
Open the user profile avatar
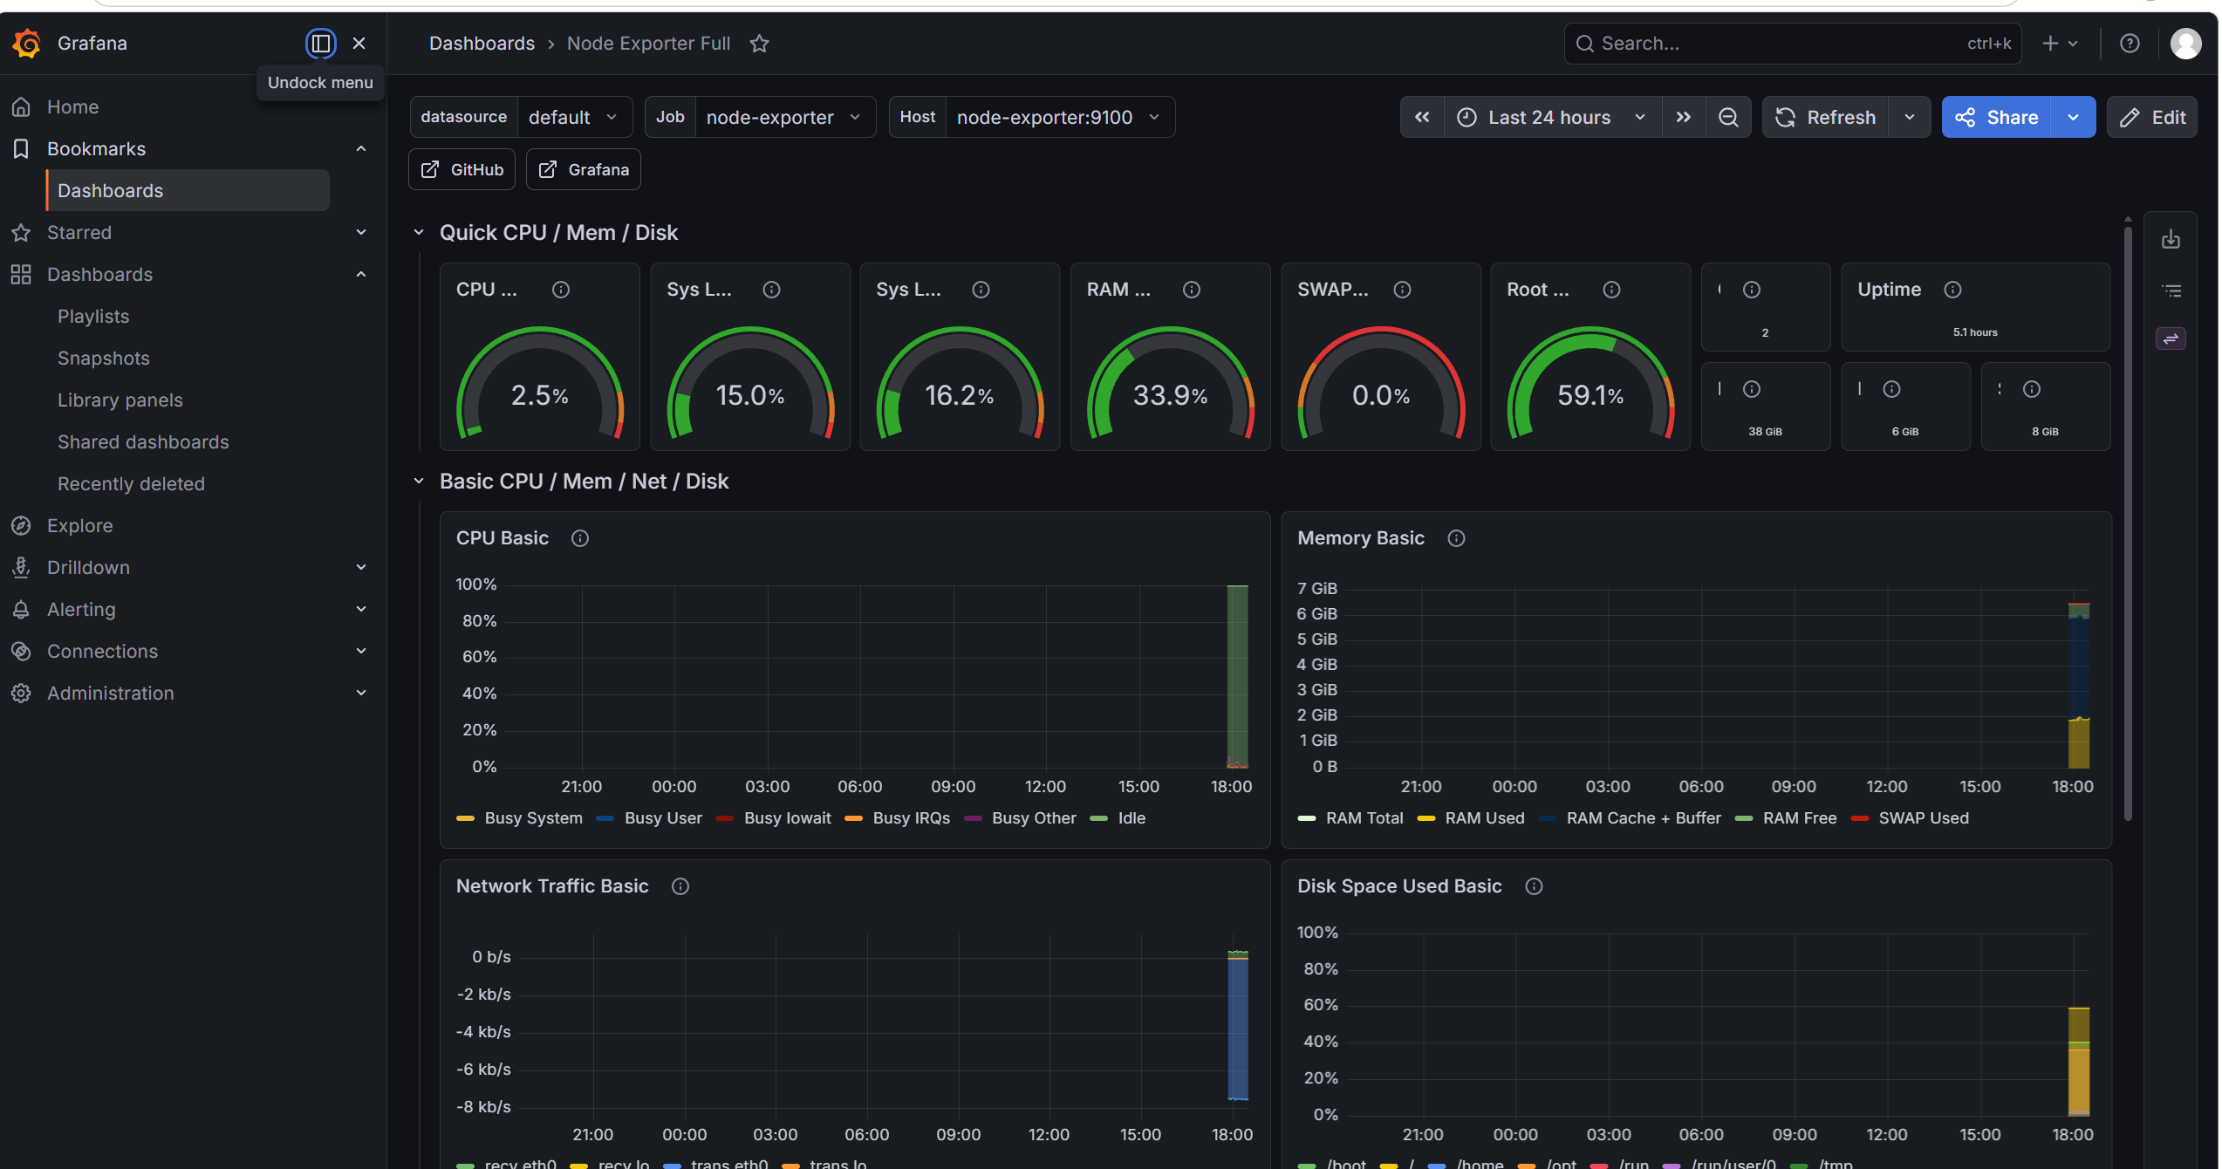pyautogui.click(x=2185, y=43)
